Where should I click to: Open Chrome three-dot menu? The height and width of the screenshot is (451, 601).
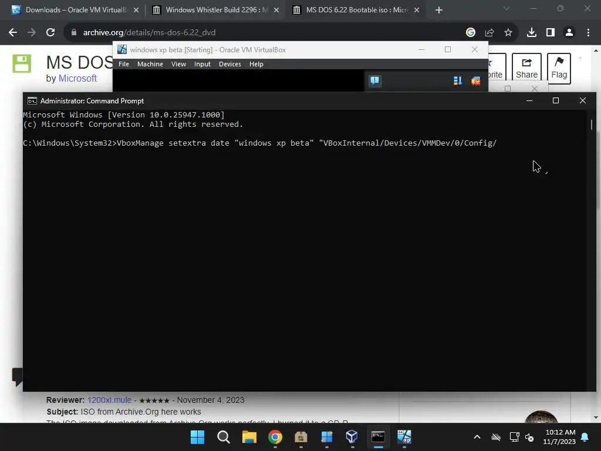pyautogui.click(x=588, y=33)
